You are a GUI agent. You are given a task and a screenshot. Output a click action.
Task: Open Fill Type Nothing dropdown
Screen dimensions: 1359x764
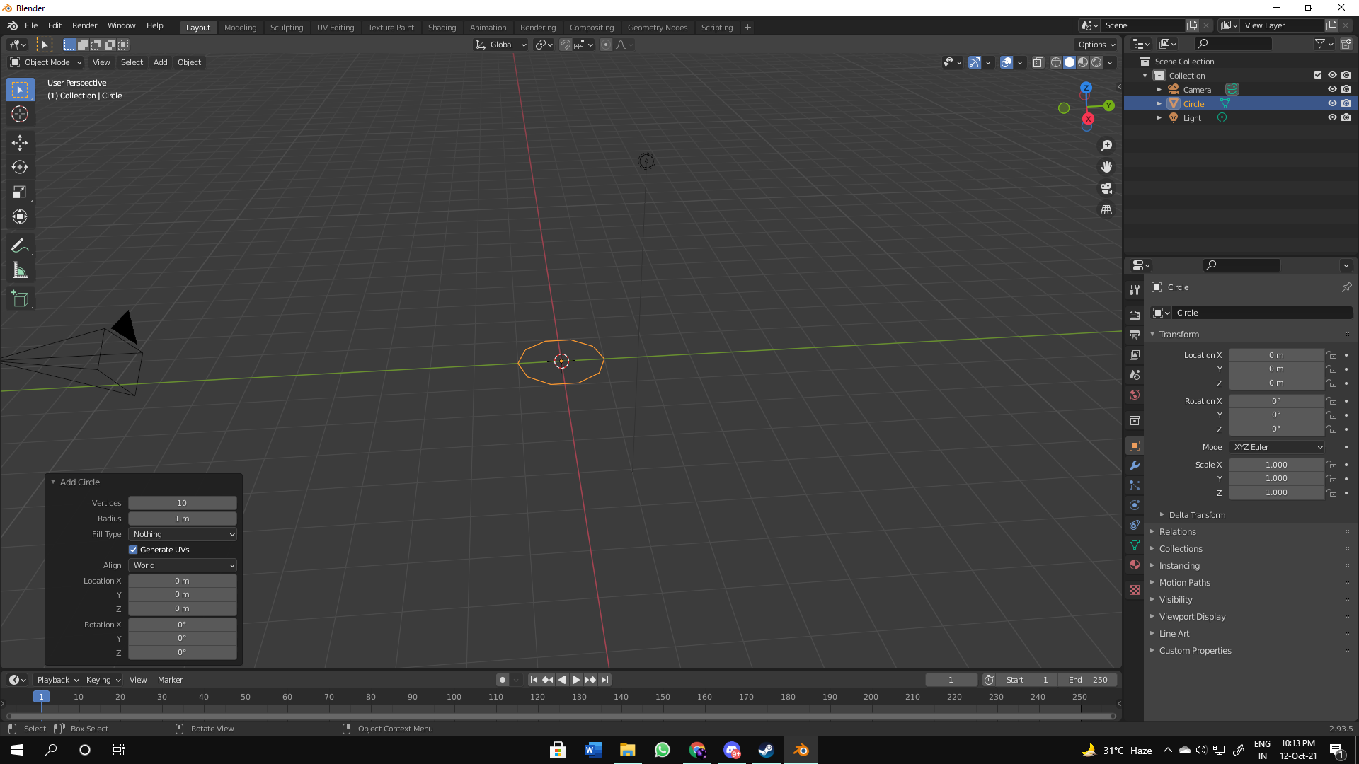click(x=183, y=534)
